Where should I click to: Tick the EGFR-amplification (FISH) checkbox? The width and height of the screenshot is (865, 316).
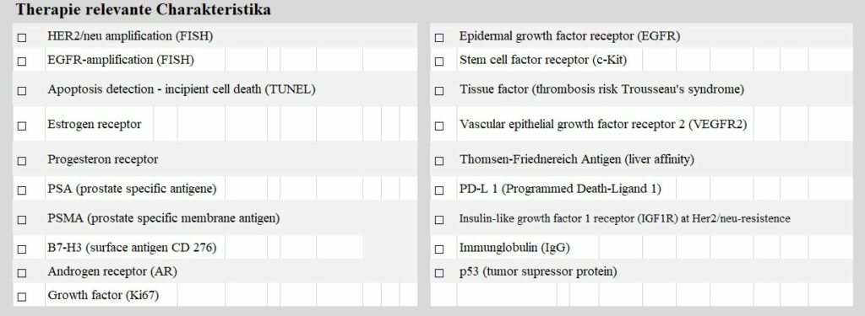pos(21,62)
